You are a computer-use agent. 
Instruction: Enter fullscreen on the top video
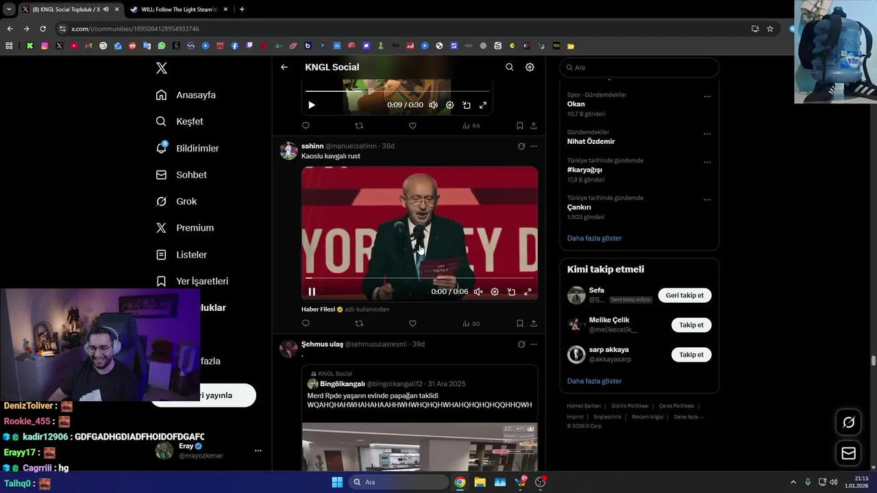tap(483, 105)
